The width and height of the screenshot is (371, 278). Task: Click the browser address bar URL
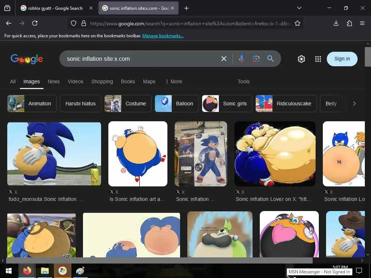point(190,24)
